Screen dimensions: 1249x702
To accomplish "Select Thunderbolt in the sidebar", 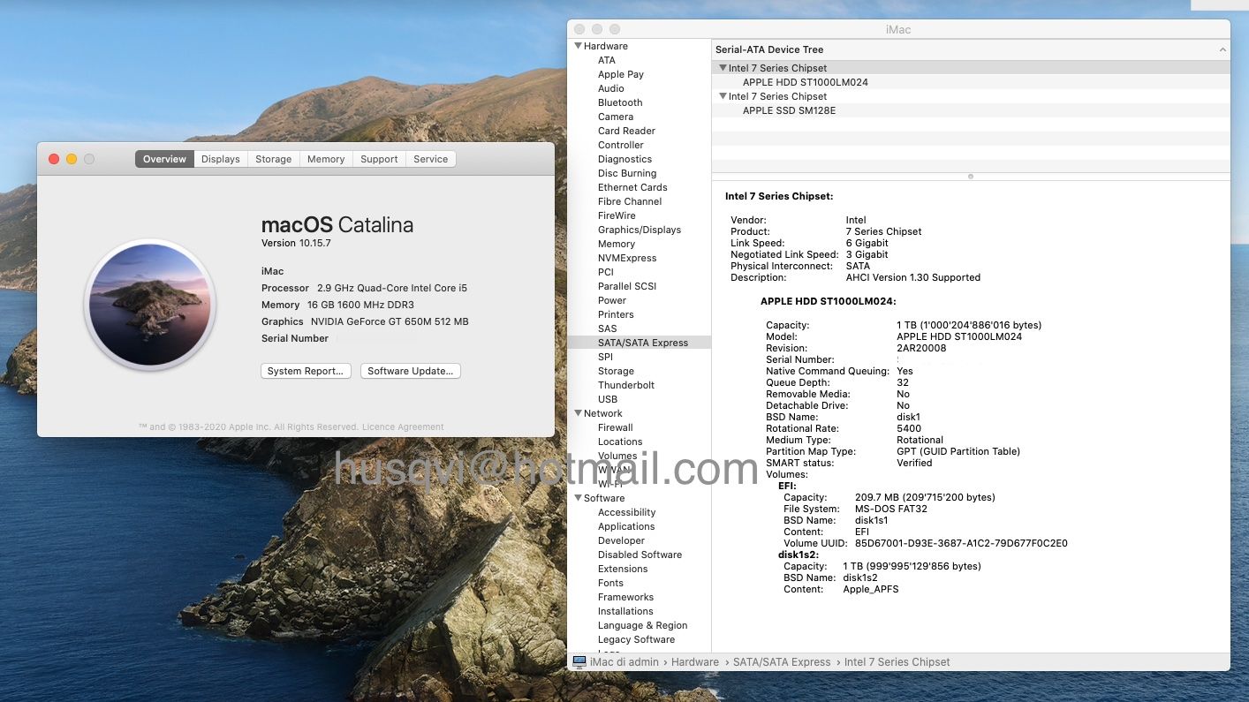I will tap(626, 385).
